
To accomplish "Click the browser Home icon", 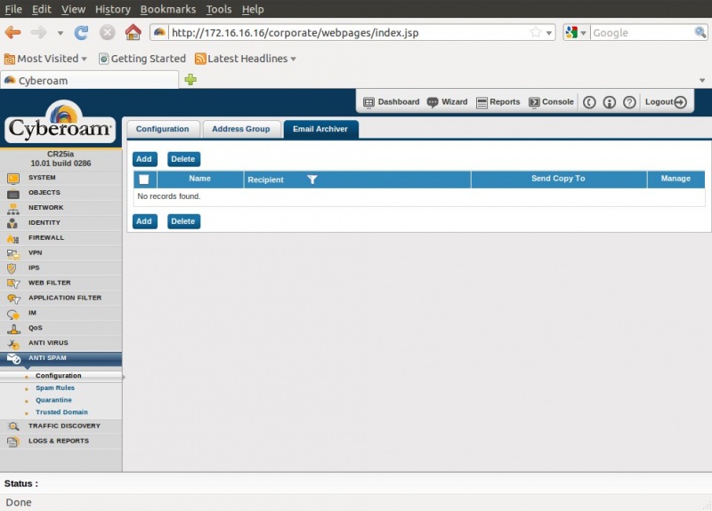I will coord(133,33).
